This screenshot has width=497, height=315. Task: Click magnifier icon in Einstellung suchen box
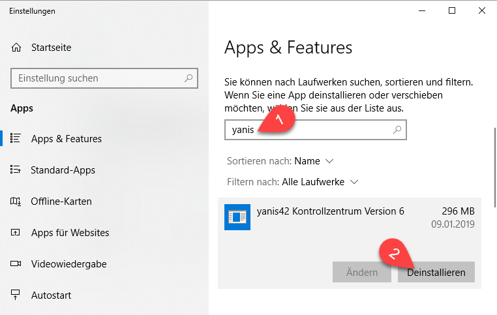[188, 78]
